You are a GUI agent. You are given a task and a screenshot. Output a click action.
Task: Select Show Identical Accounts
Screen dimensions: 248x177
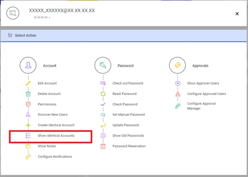tap(56, 136)
